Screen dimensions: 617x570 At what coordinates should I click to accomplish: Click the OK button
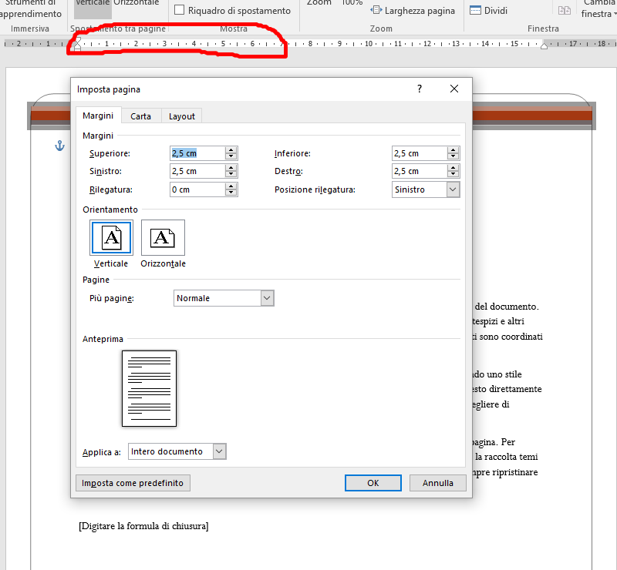pyautogui.click(x=373, y=483)
